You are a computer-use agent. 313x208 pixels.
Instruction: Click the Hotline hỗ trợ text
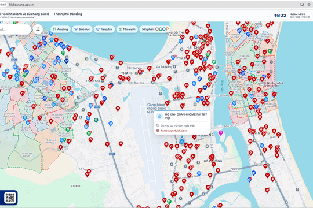pyautogui.click(x=297, y=14)
